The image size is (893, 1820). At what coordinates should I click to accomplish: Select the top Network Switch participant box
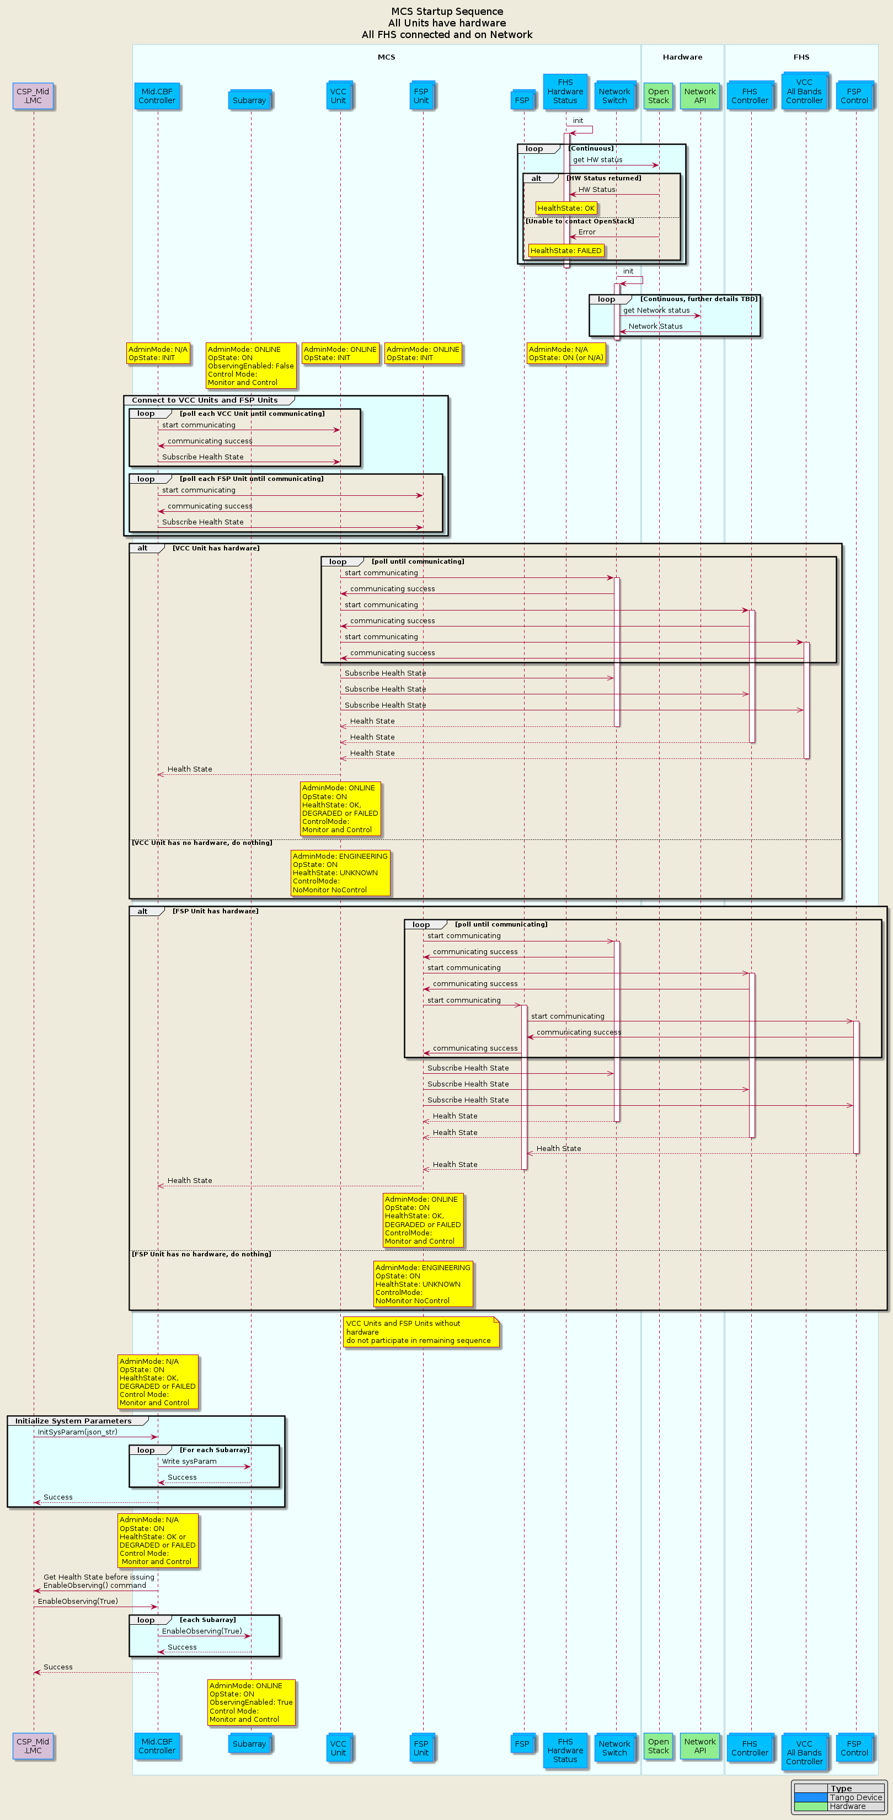tap(614, 96)
